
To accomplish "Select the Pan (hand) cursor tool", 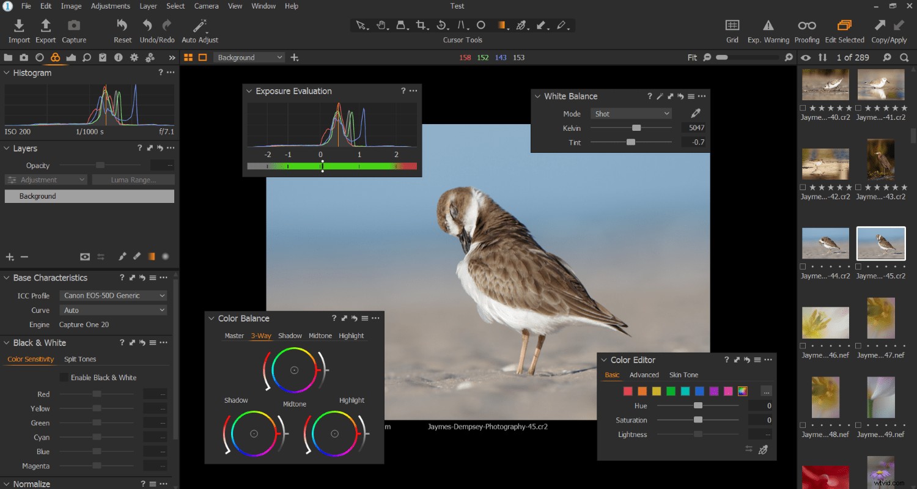I will (x=382, y=25).
